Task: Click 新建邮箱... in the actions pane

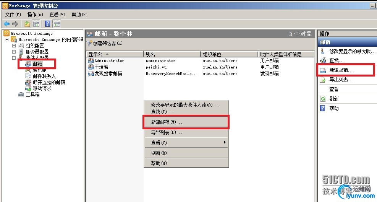Action: (341, 70)
